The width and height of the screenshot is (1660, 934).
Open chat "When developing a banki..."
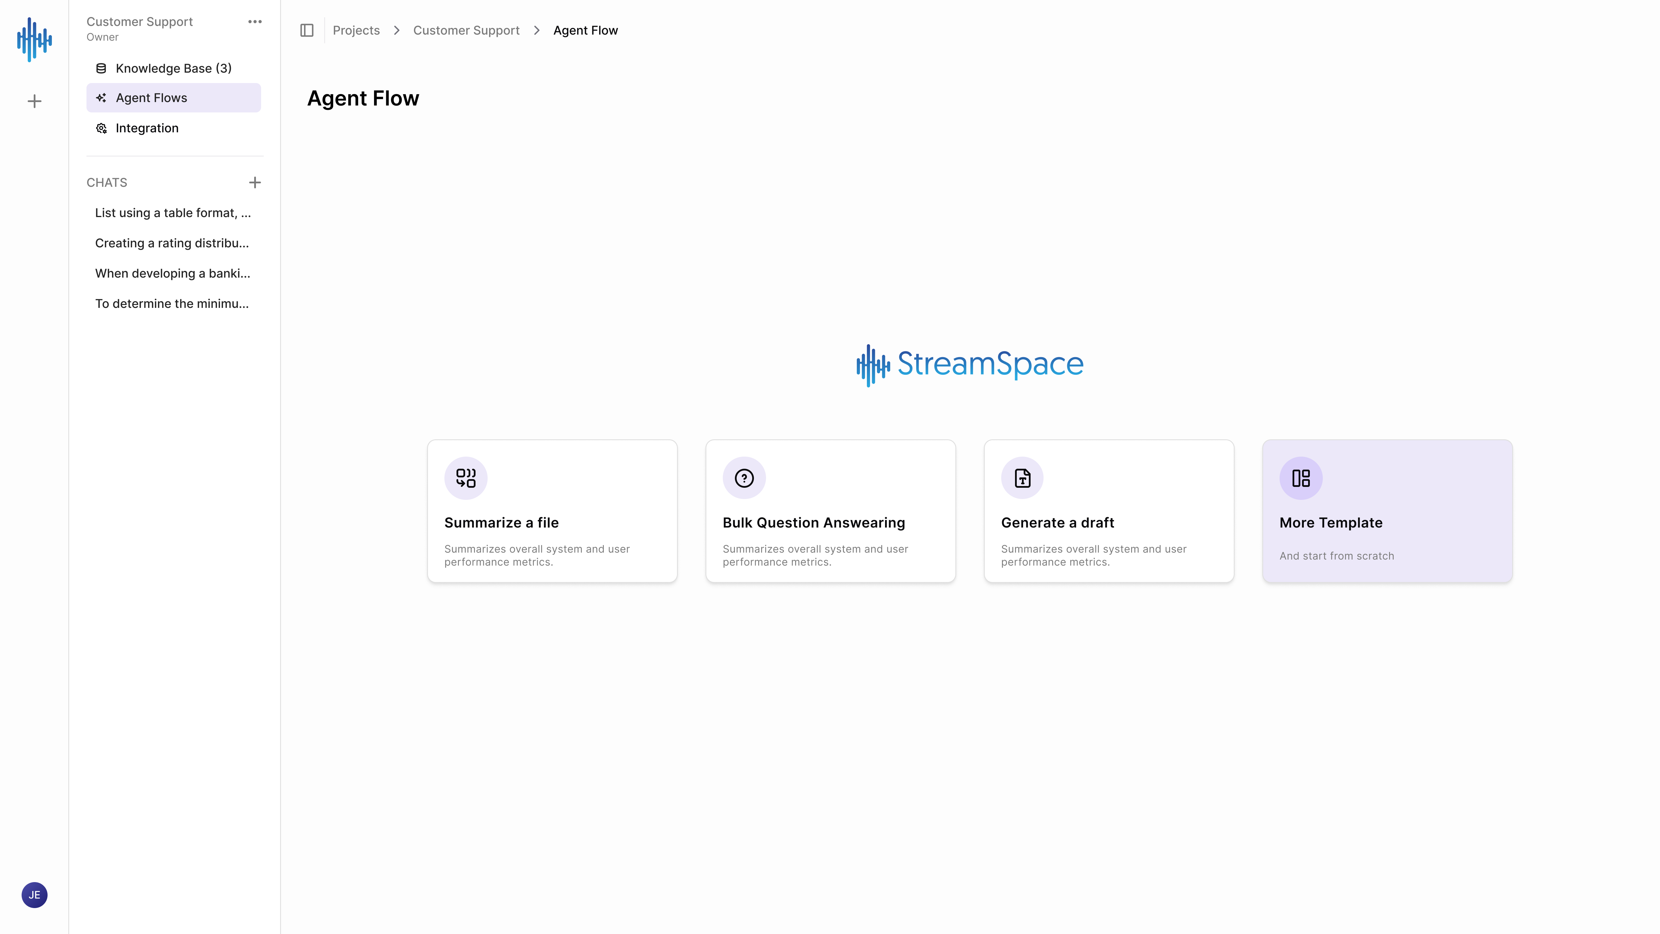[173, 273]
